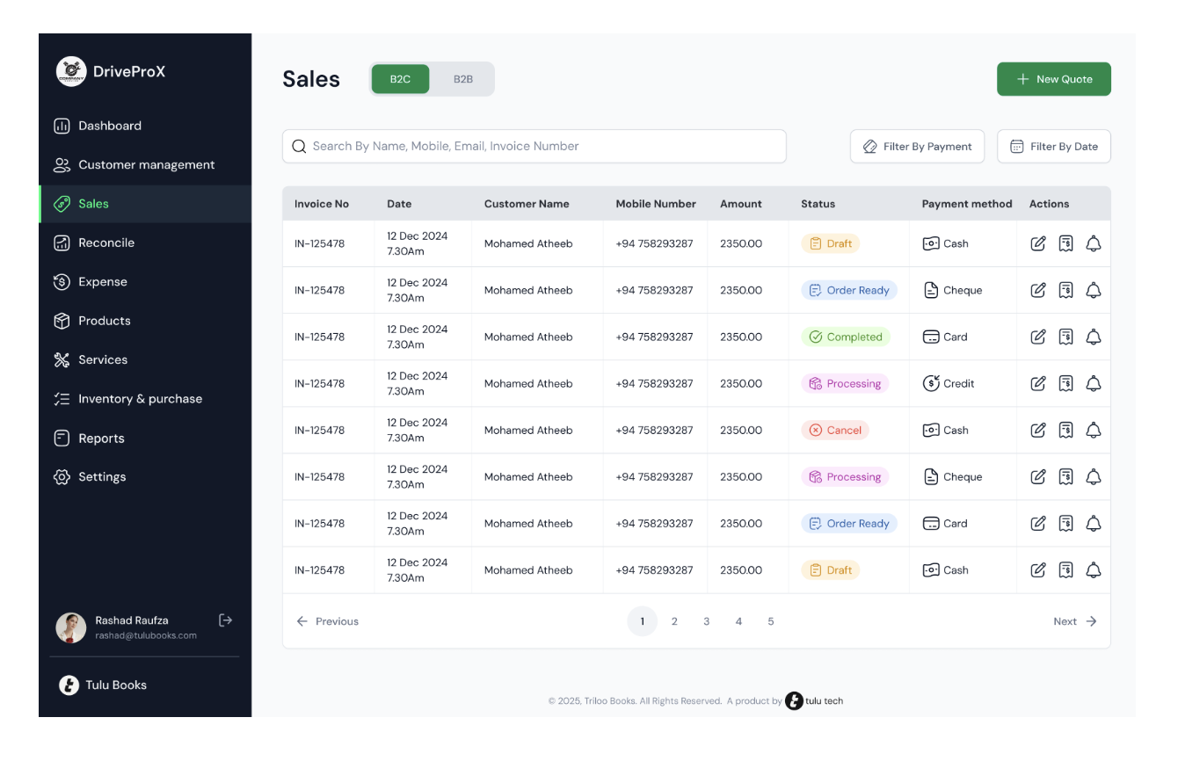Image resolution: width=1178 pixels, height=761 pixels.
Task: Select the invoice document icon in the Cancel row
Action: (1065, 430)
